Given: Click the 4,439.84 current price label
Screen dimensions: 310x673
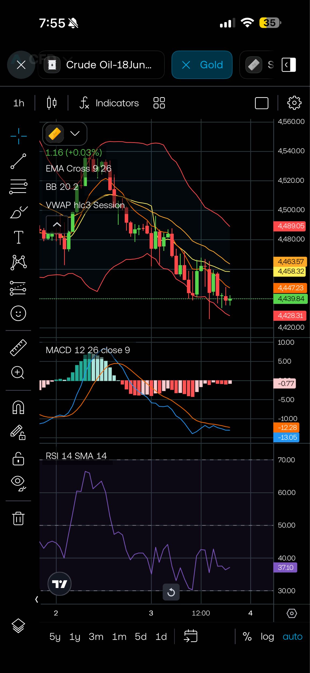Looking at the screenshot, I should click(x=291, y=299).
